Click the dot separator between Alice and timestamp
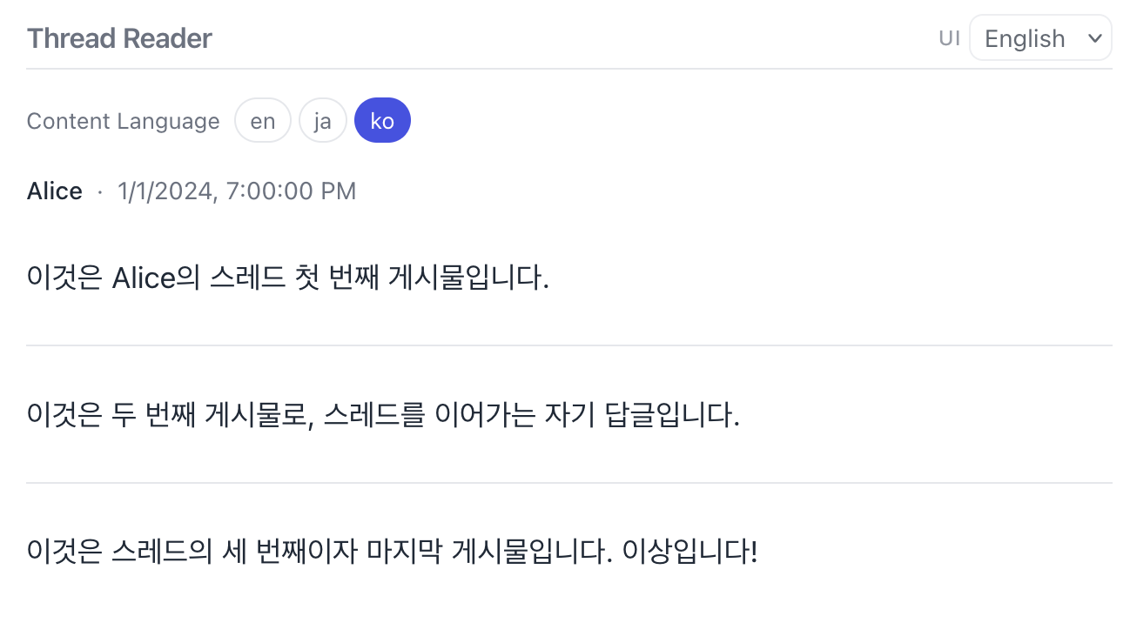Viewport: 1130px width, 623px height. pyautogui.click(x=100, y=191)
